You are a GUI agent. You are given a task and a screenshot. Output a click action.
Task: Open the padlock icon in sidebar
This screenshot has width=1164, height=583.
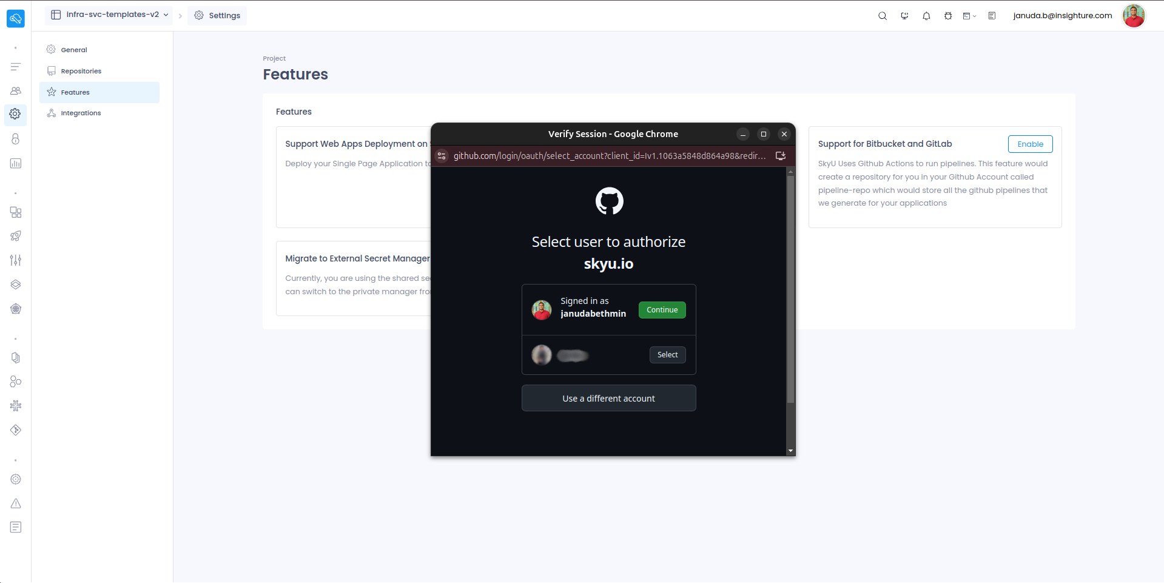pos(16,139)
